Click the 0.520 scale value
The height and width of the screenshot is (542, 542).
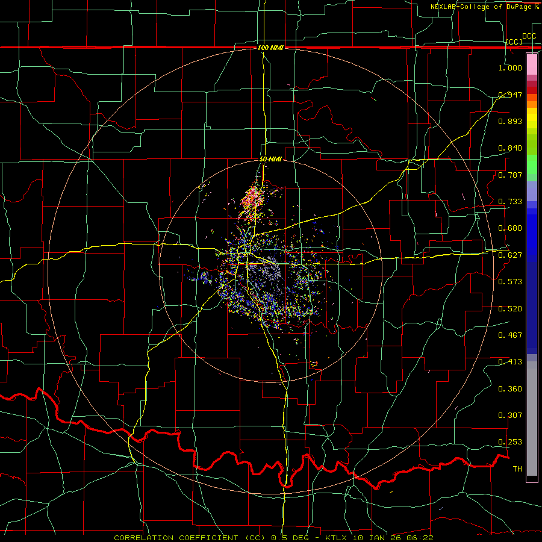point(510,309)
